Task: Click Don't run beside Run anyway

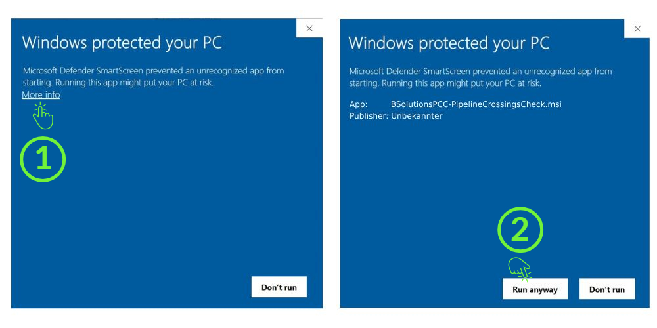Action: (606, 289)
